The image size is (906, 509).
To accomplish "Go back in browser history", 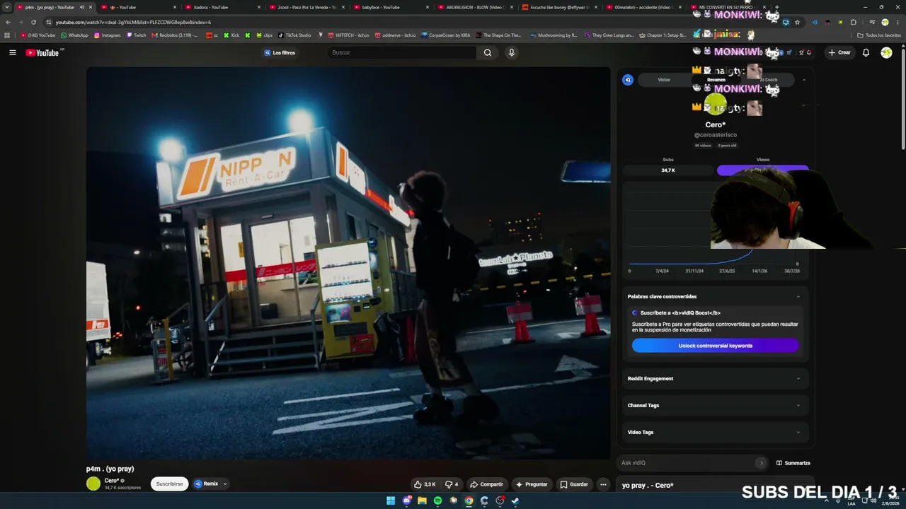I will click(8, 22).
